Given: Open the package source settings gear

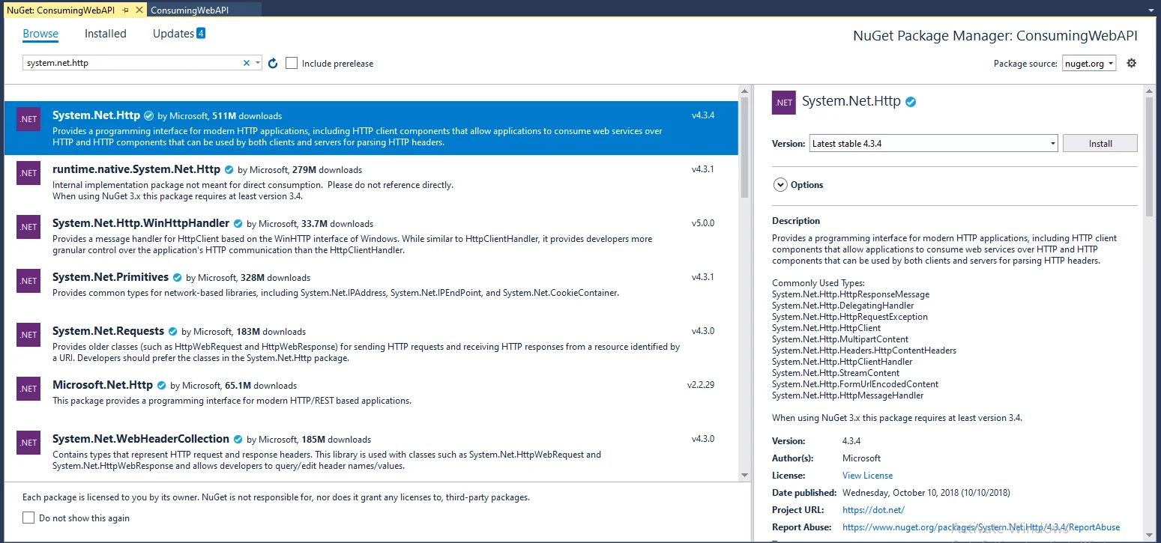Looking at the screenshot, I should 1132,63.
